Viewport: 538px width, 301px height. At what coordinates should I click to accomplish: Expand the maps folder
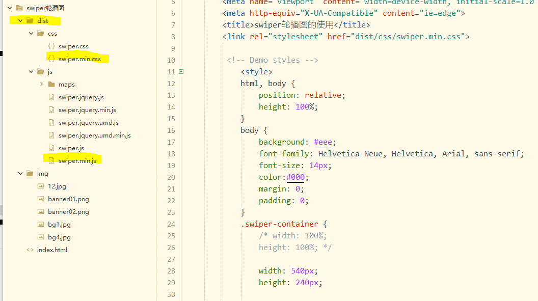point(41,84)
